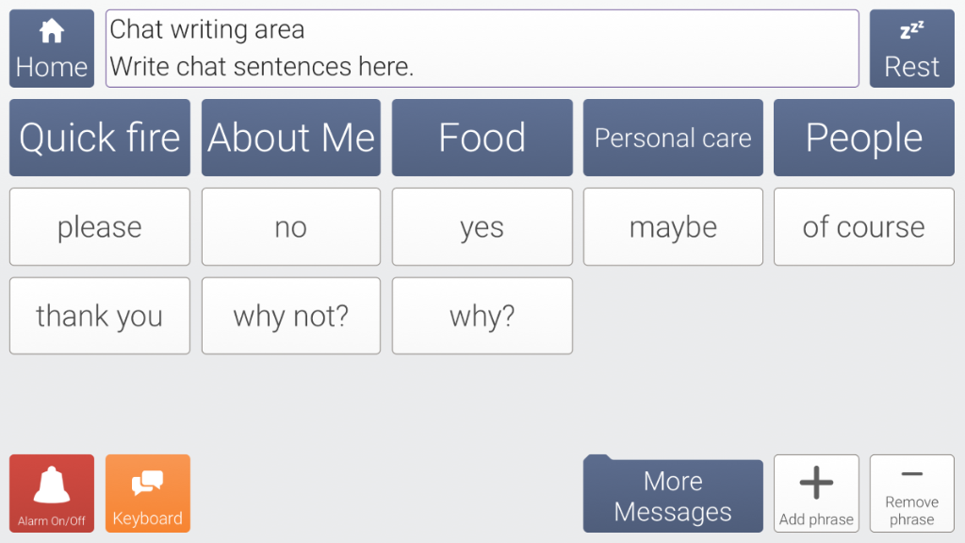Say the phrase 'please'
The width and height of the screenshot is (965, 543).
click(x=99, y=227)
